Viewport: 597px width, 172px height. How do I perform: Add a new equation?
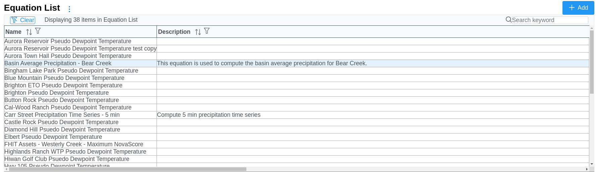click(x=578, y=8)
